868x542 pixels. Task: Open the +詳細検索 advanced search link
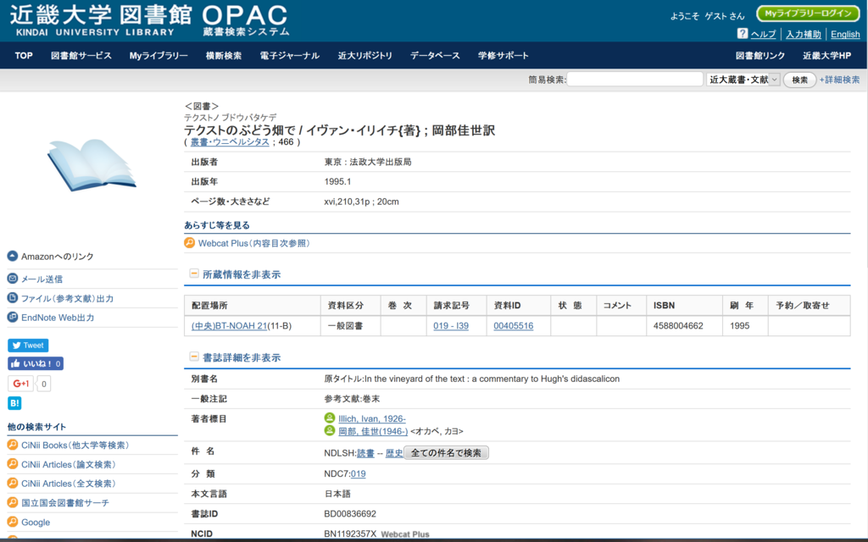click(x=840, y=80)
